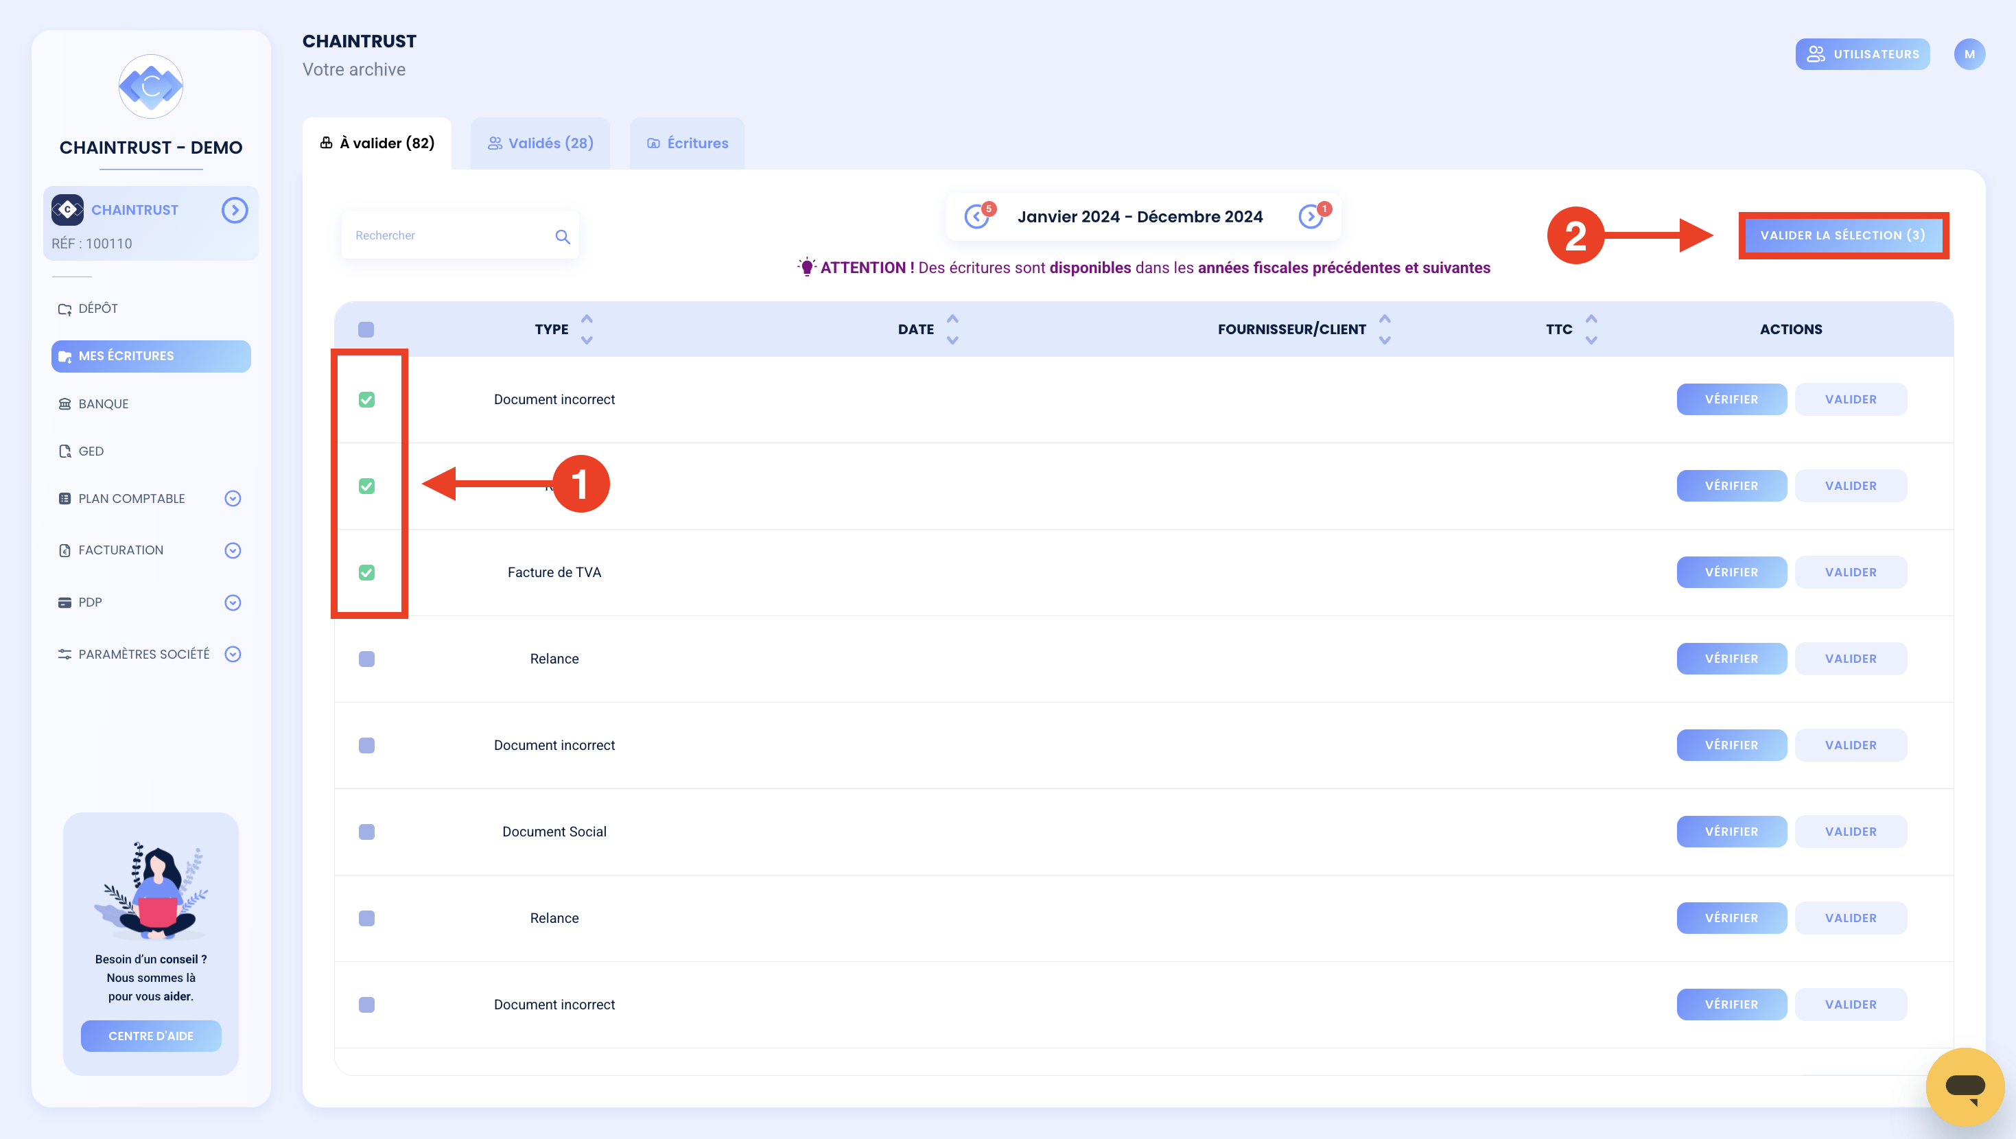Click the ACTIONS column header
The image size is (2016, 1139).
coord(1791,329)
